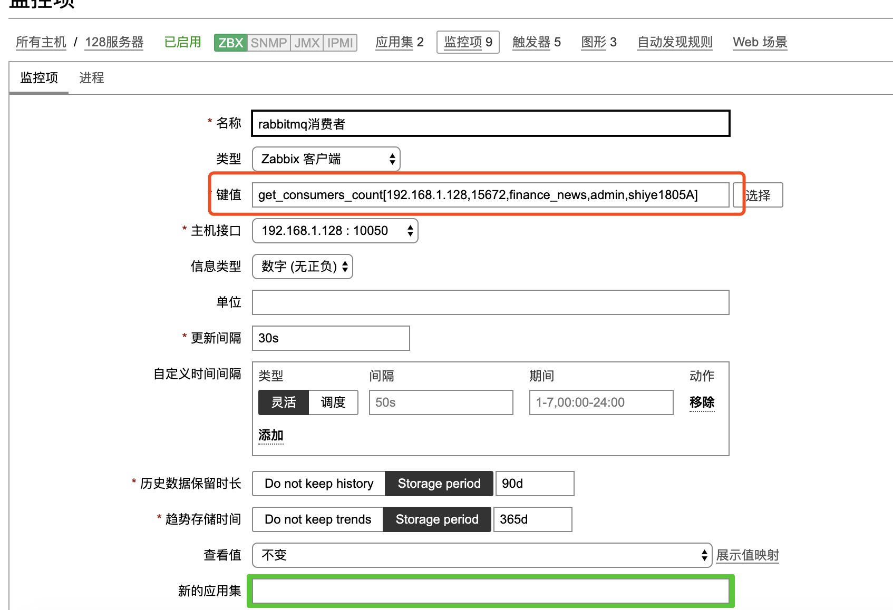Click the JMX interface badge
Viewport: 893px width, 610px height.
[x=306, y=42]
